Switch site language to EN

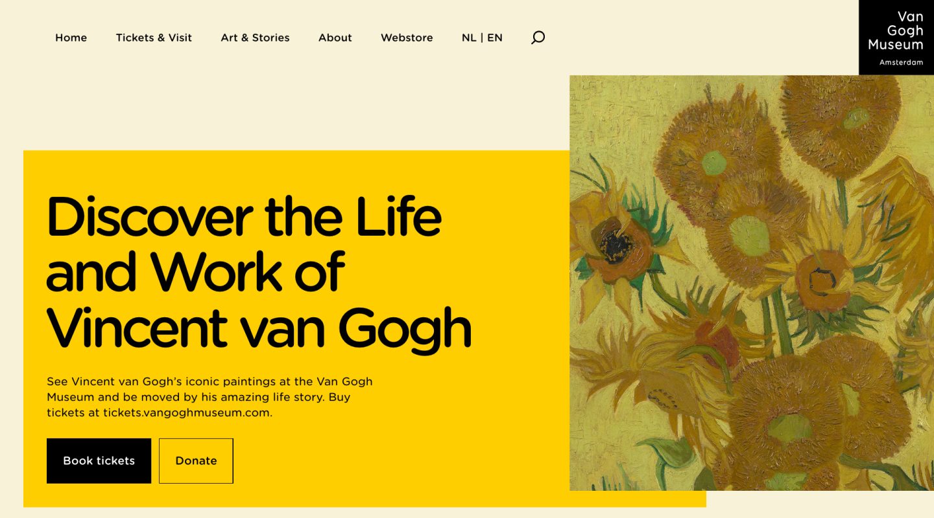click(x=495, y=38)
